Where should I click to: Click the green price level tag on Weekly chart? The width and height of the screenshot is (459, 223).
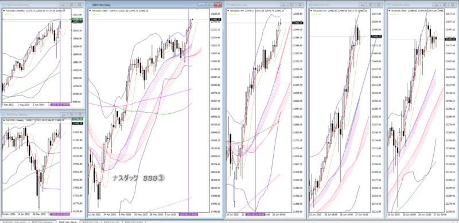point(77,120)
